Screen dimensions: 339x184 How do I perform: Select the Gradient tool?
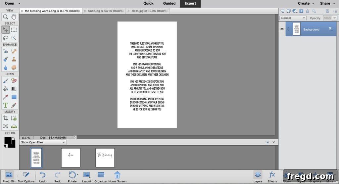(x=14, y=89)
